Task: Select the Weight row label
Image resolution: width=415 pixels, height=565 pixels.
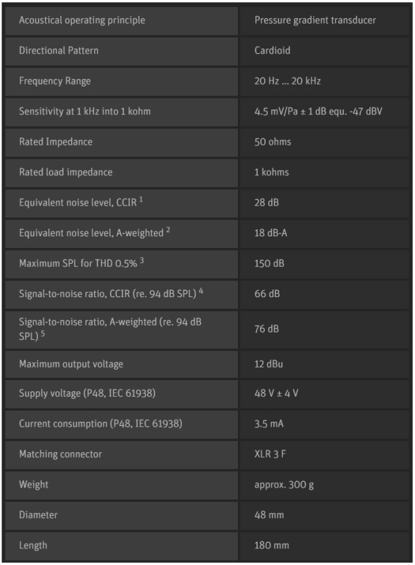Action: pyautogui.click(x=34, y=485)
